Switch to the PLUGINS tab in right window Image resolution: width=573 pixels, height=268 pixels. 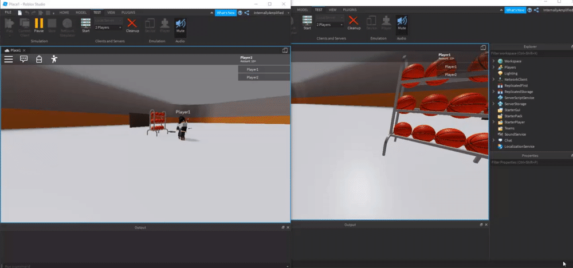pyautogui.click(x=350, y=10)
